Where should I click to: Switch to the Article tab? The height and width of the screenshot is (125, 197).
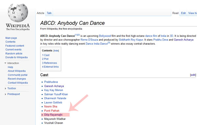(40, 13)
